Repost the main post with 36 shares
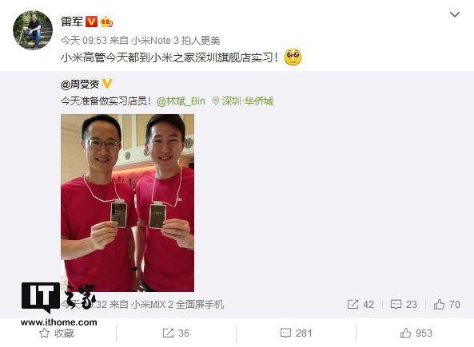Viewport: 474px width, 347px height. click(176, 333)
